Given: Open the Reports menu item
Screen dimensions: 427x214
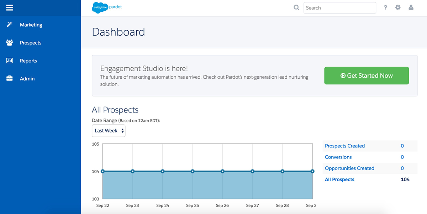Looking at the screenshot, I should tap(28, 61).
